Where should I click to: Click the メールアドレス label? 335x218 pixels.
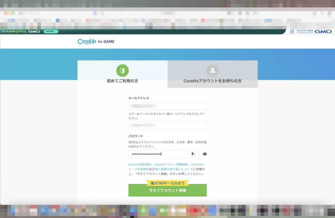(139, 98)
